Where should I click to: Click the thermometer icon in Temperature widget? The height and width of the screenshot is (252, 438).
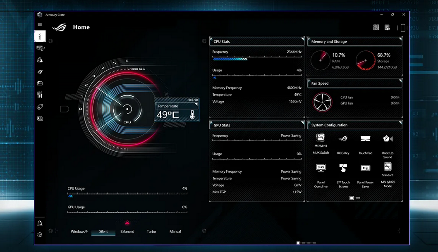point(192,114)
